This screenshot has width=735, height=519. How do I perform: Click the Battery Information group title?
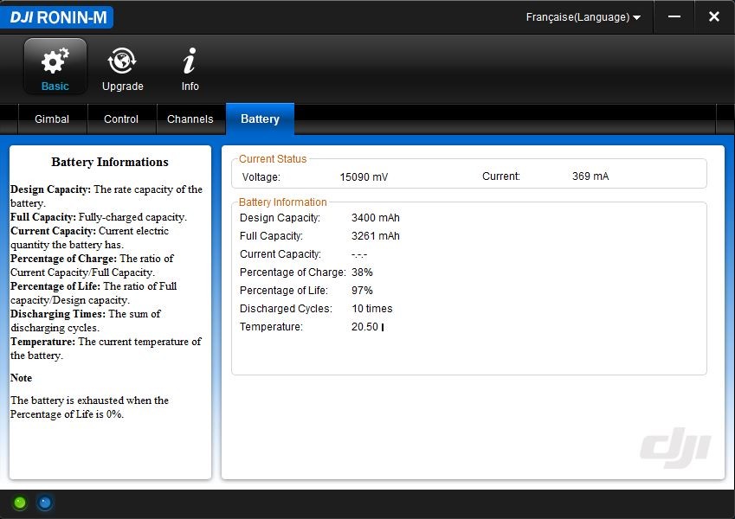click(282, 202)
